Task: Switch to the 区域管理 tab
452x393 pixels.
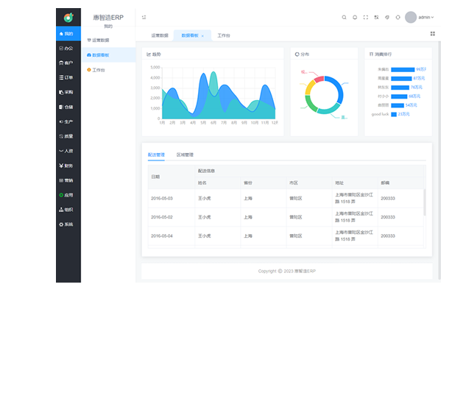Action: point(185,155)
